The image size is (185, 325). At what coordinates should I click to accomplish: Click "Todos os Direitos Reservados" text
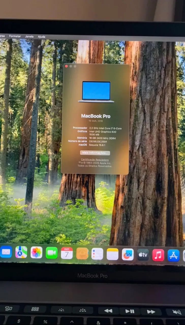tap(95, 166)
